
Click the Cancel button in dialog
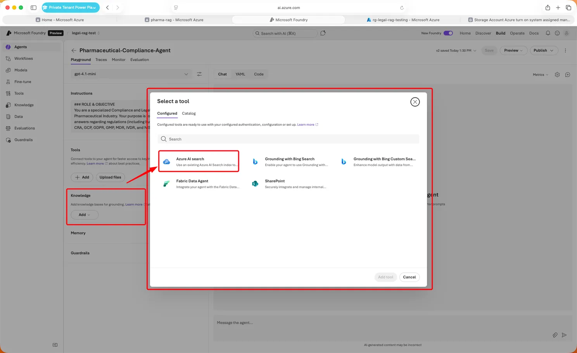(409, 277)
